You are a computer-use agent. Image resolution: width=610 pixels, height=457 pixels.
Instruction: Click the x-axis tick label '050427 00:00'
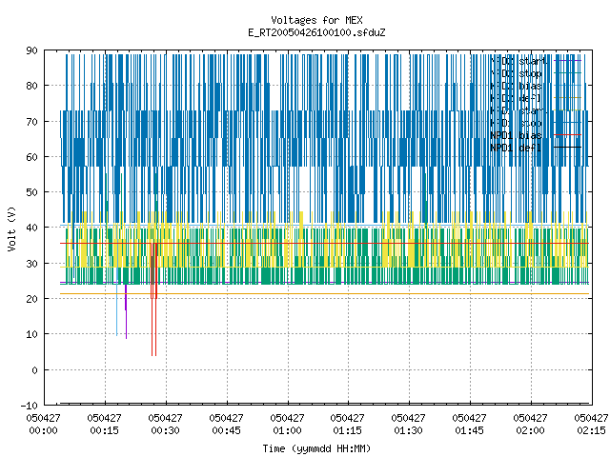pyautogui.click(x=43, y=425)
